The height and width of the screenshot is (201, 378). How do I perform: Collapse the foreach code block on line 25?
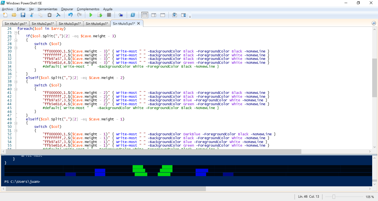16,32
